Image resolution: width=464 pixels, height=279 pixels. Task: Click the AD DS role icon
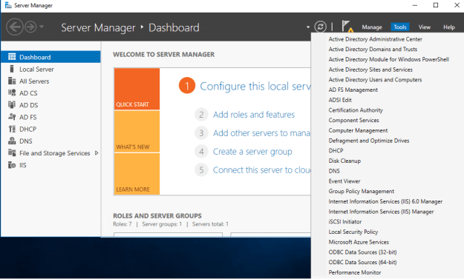(x=12, y=105)
